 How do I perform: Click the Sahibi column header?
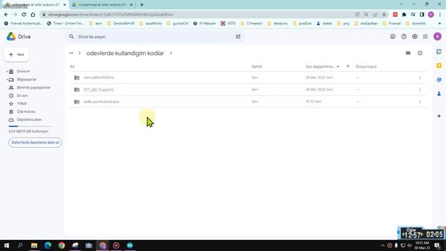pos(257,67)
